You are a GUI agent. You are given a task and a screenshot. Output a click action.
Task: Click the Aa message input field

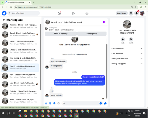pos(81,103)
